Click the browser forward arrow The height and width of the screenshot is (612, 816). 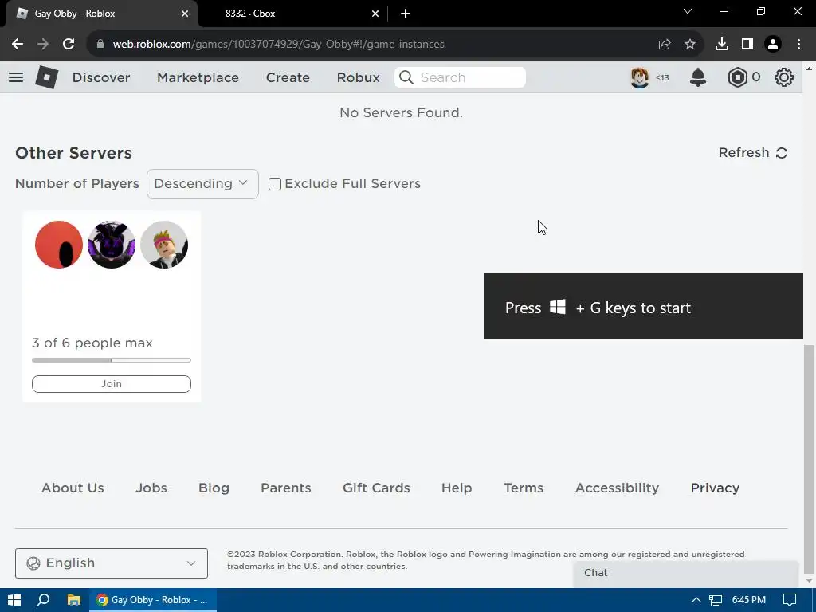coord(43,45)
